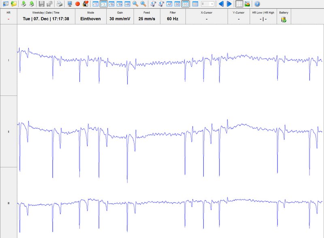The image size is (324, 238).
Task: Click the blue right arrow button
Action: pos(229,4)
